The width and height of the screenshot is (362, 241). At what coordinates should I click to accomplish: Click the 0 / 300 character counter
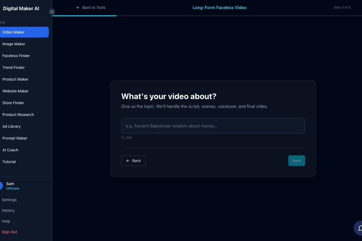click(x=127, y=138)
